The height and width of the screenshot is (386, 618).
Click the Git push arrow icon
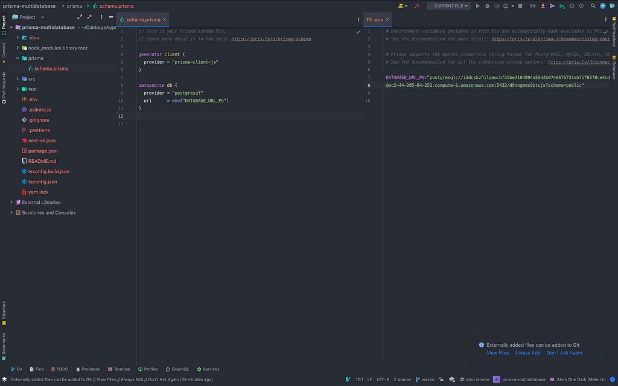[562, 6]
